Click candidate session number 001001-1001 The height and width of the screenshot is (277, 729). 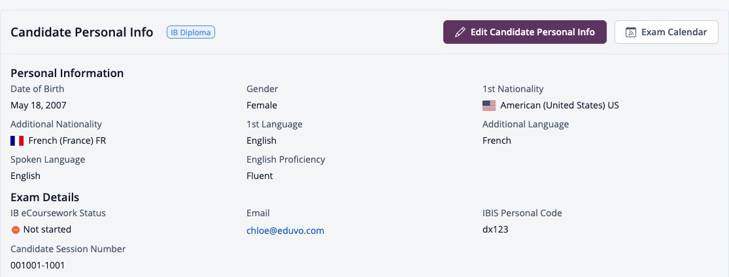(x=38, y=265)
